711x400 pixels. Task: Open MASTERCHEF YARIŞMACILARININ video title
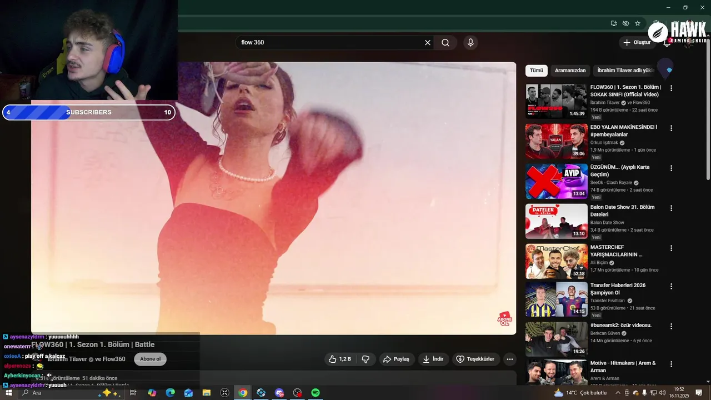pos(617,251)
